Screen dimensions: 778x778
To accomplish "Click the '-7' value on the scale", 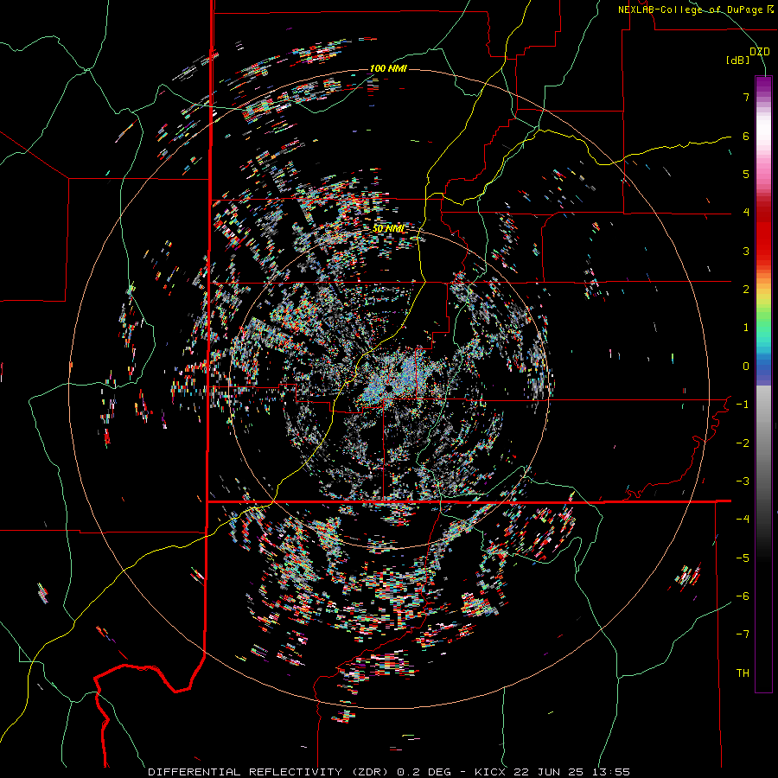I will click(743, 635).
